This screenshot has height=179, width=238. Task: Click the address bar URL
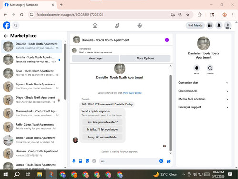coord(70,15)
